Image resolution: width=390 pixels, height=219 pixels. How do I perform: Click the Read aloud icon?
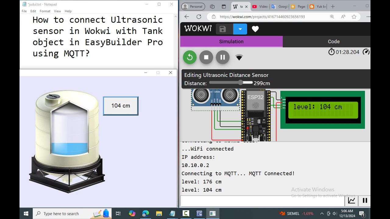pos(343,17)
